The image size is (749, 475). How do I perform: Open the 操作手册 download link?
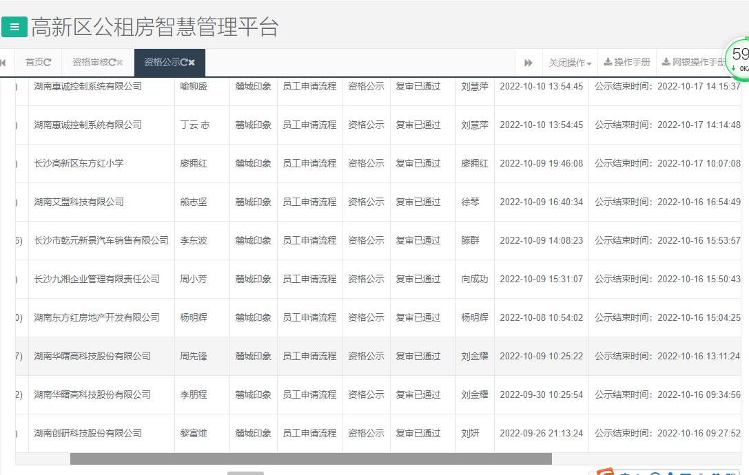coord(628,62)
